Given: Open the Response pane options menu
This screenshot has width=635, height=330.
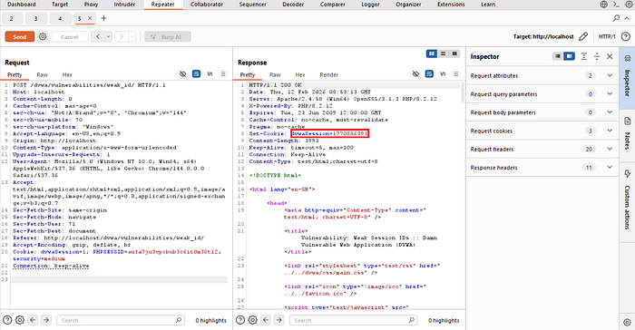Looking at the screenshot, I should click(456, 74).
